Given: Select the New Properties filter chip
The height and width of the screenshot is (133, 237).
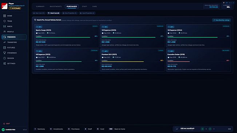Looking at the screenshot, I should click(70, 13).
